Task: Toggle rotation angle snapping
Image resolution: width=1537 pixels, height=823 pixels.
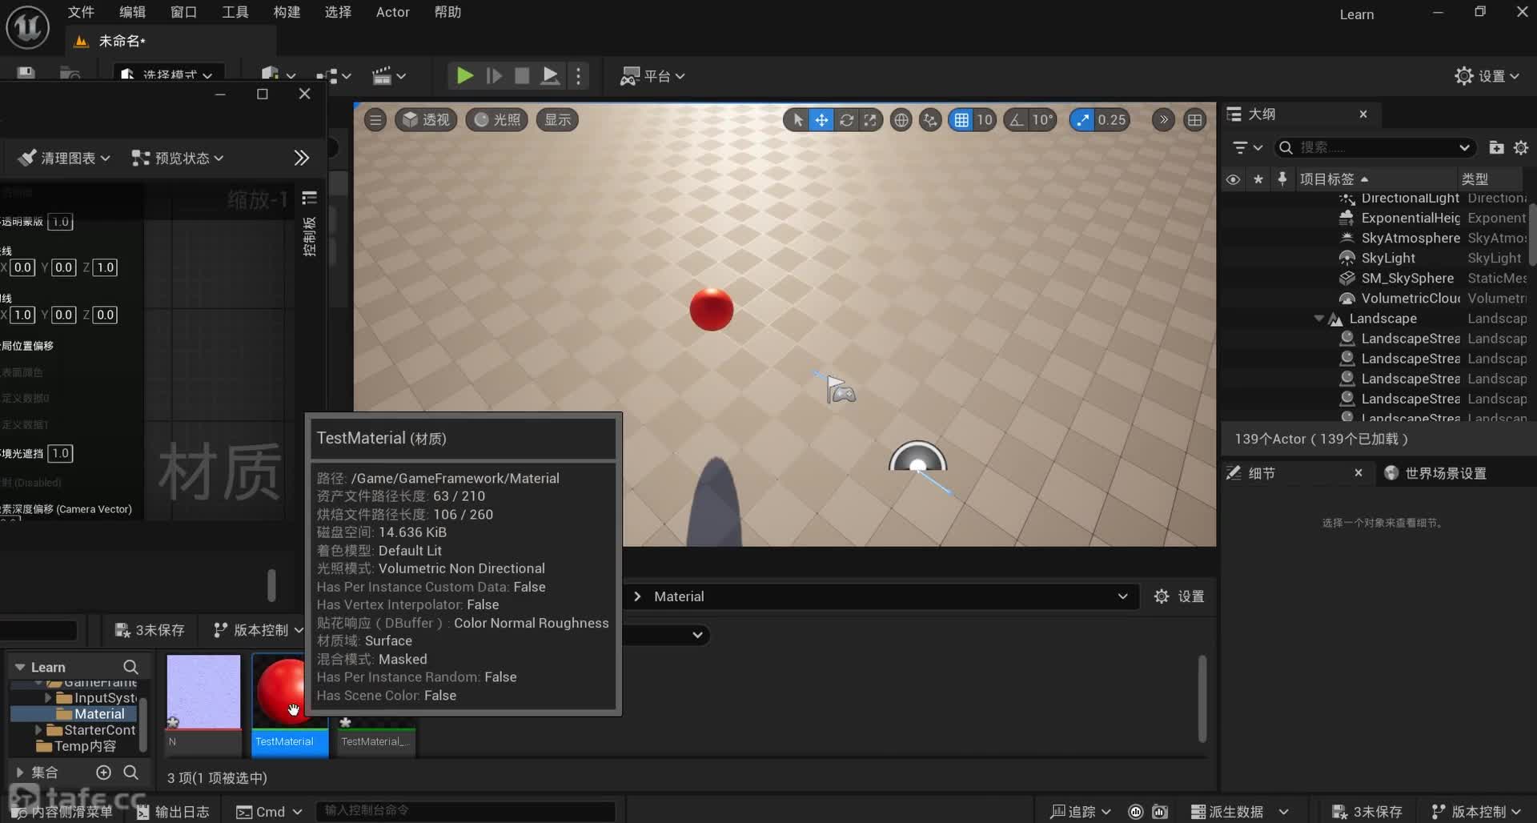Action: pyautogui.click(x=1017, y=120)
